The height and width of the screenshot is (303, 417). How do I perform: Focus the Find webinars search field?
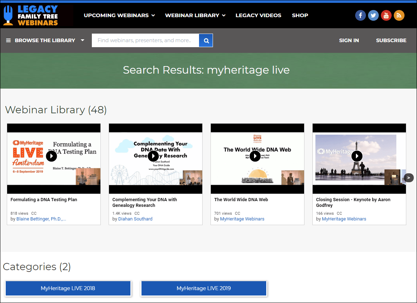(x=145, y=40)
